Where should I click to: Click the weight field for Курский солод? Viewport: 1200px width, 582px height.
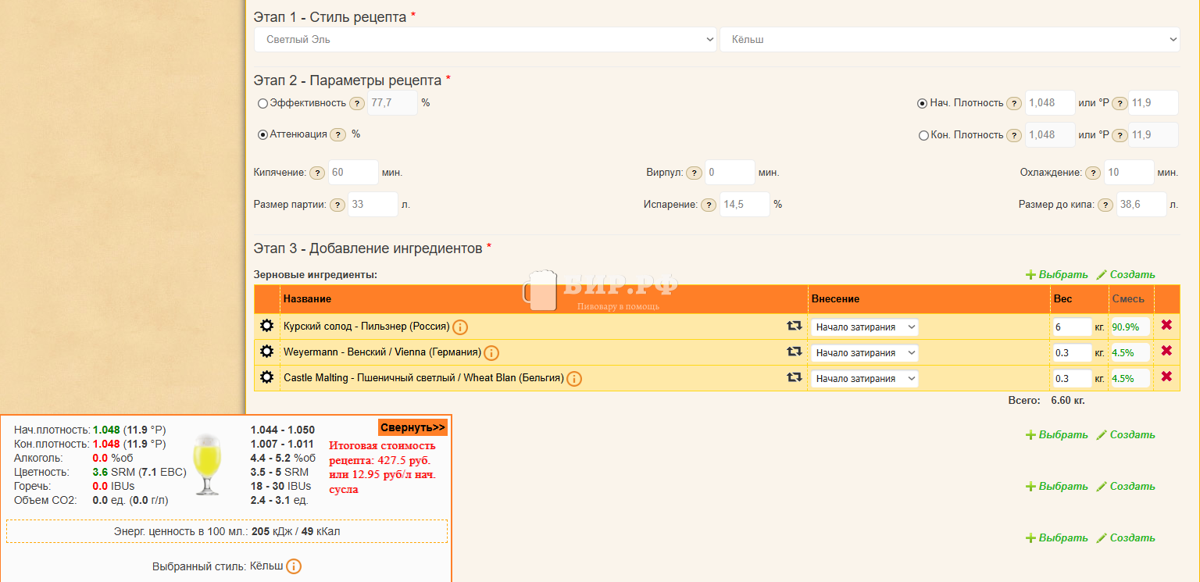(x=1072, y=327)
